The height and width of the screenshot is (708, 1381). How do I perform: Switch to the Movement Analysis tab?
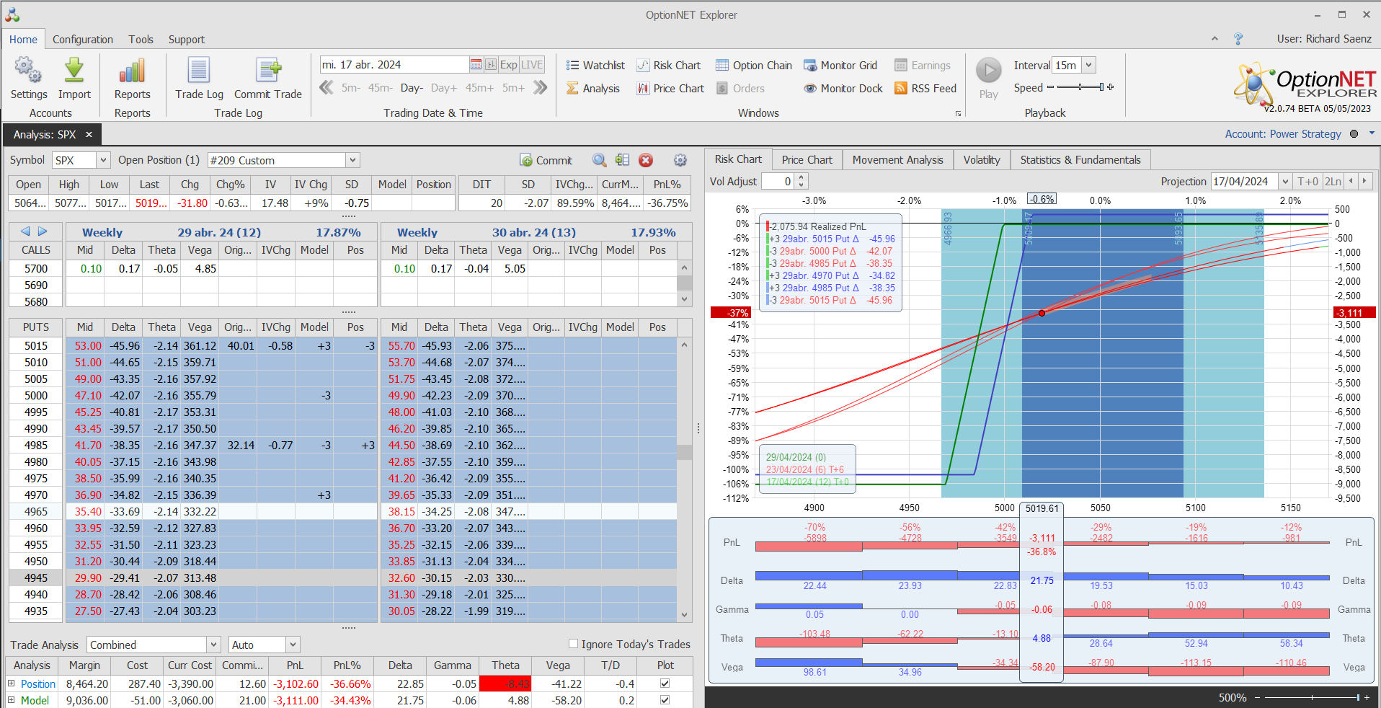pyautogui.click(x=897, y=160)
